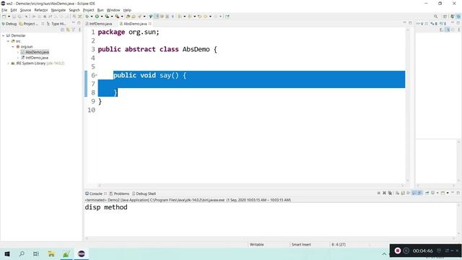Open dropdown arrow next to New icon
The image size is (462, 260).
coord(9,17)
